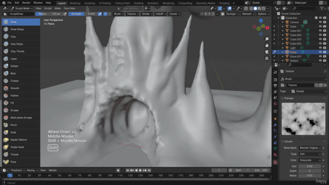Hide the Cube object in outliner
This screenshot has height=185, width=329.
(320, 26)
